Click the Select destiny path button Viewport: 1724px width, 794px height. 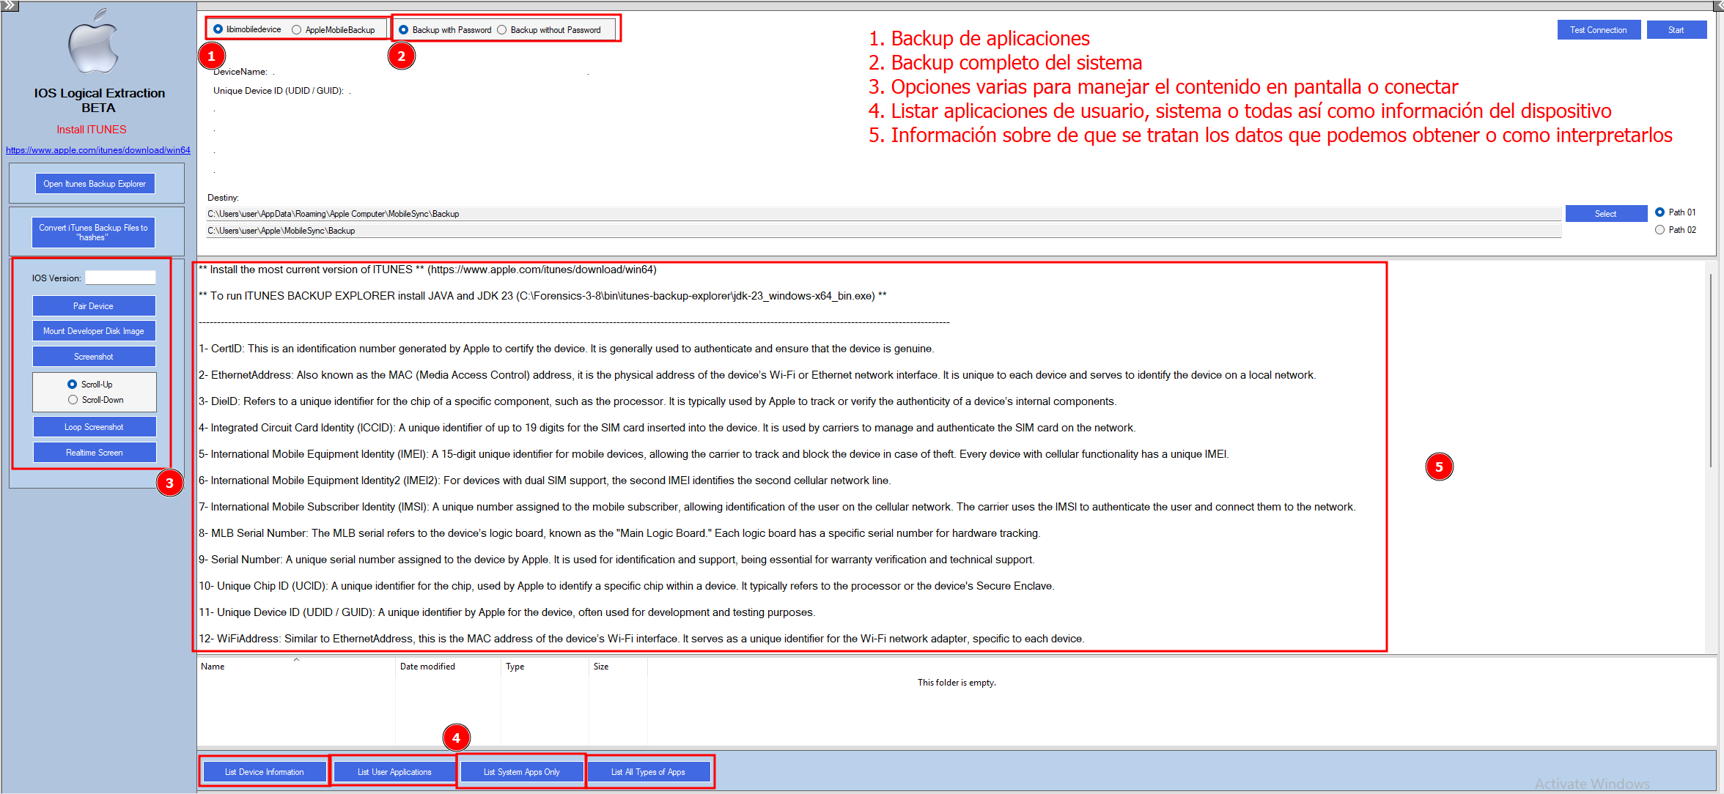(1606, 214)
